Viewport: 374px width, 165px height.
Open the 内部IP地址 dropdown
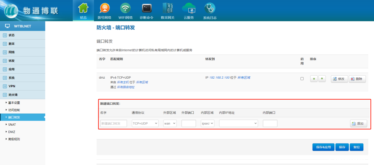pos(239,123)
